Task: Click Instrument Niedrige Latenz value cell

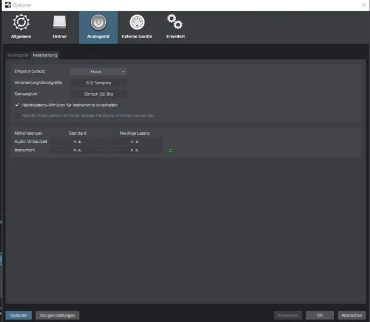Action: click(x=135, y=150)
